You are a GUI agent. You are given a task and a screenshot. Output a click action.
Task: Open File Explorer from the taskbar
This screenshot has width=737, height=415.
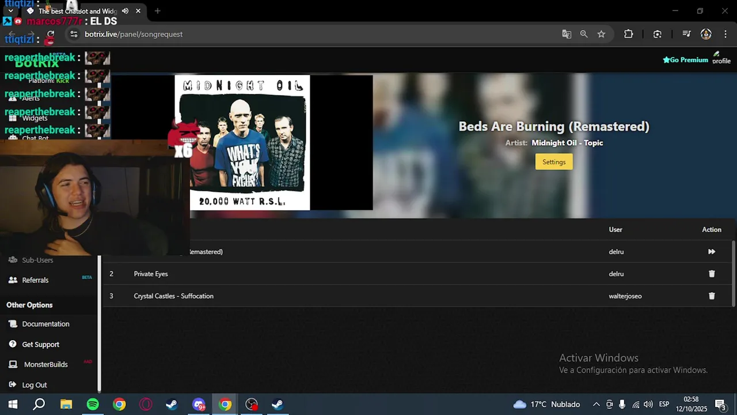(66, 405)
